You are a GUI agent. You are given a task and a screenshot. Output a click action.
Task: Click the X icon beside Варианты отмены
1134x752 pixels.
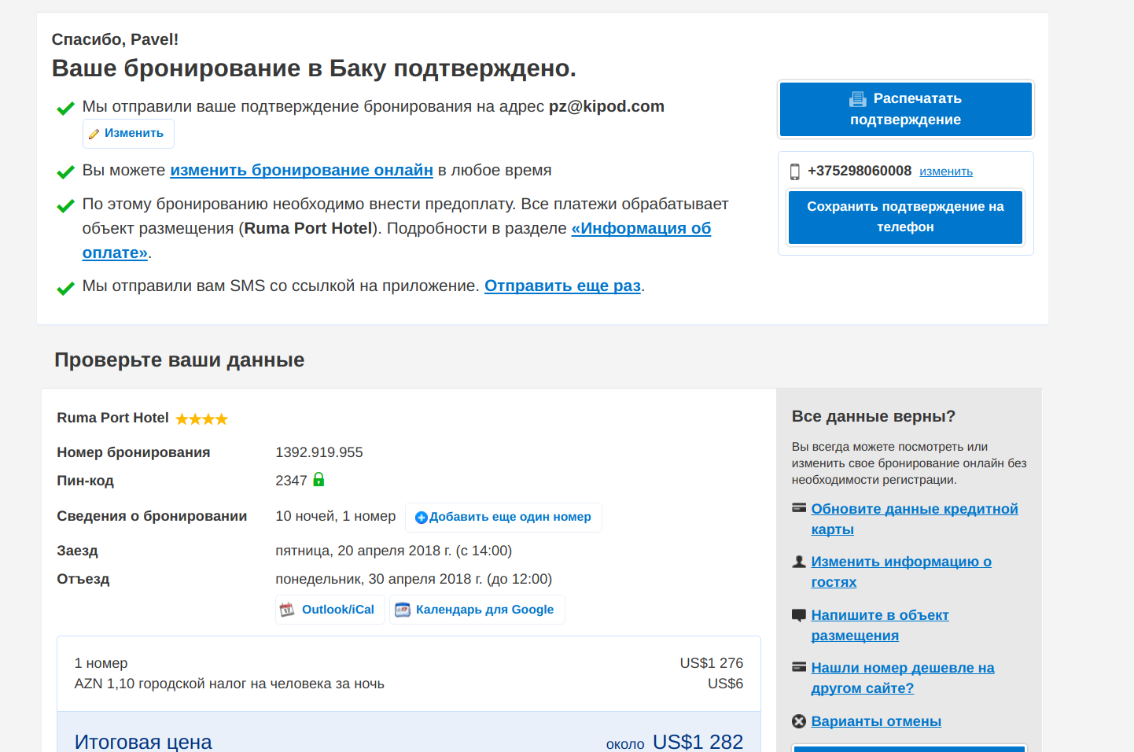(799, 721)
